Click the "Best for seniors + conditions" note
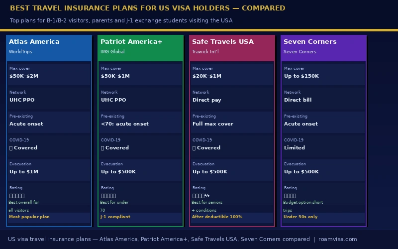This screenshot has height=249, width=398. (207, 206)
